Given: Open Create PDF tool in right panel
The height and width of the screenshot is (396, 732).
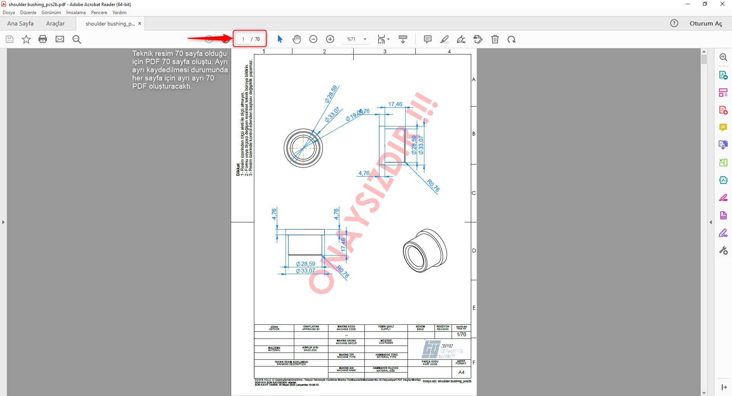Looking at the screenshot, I should (x=723, y=110).
